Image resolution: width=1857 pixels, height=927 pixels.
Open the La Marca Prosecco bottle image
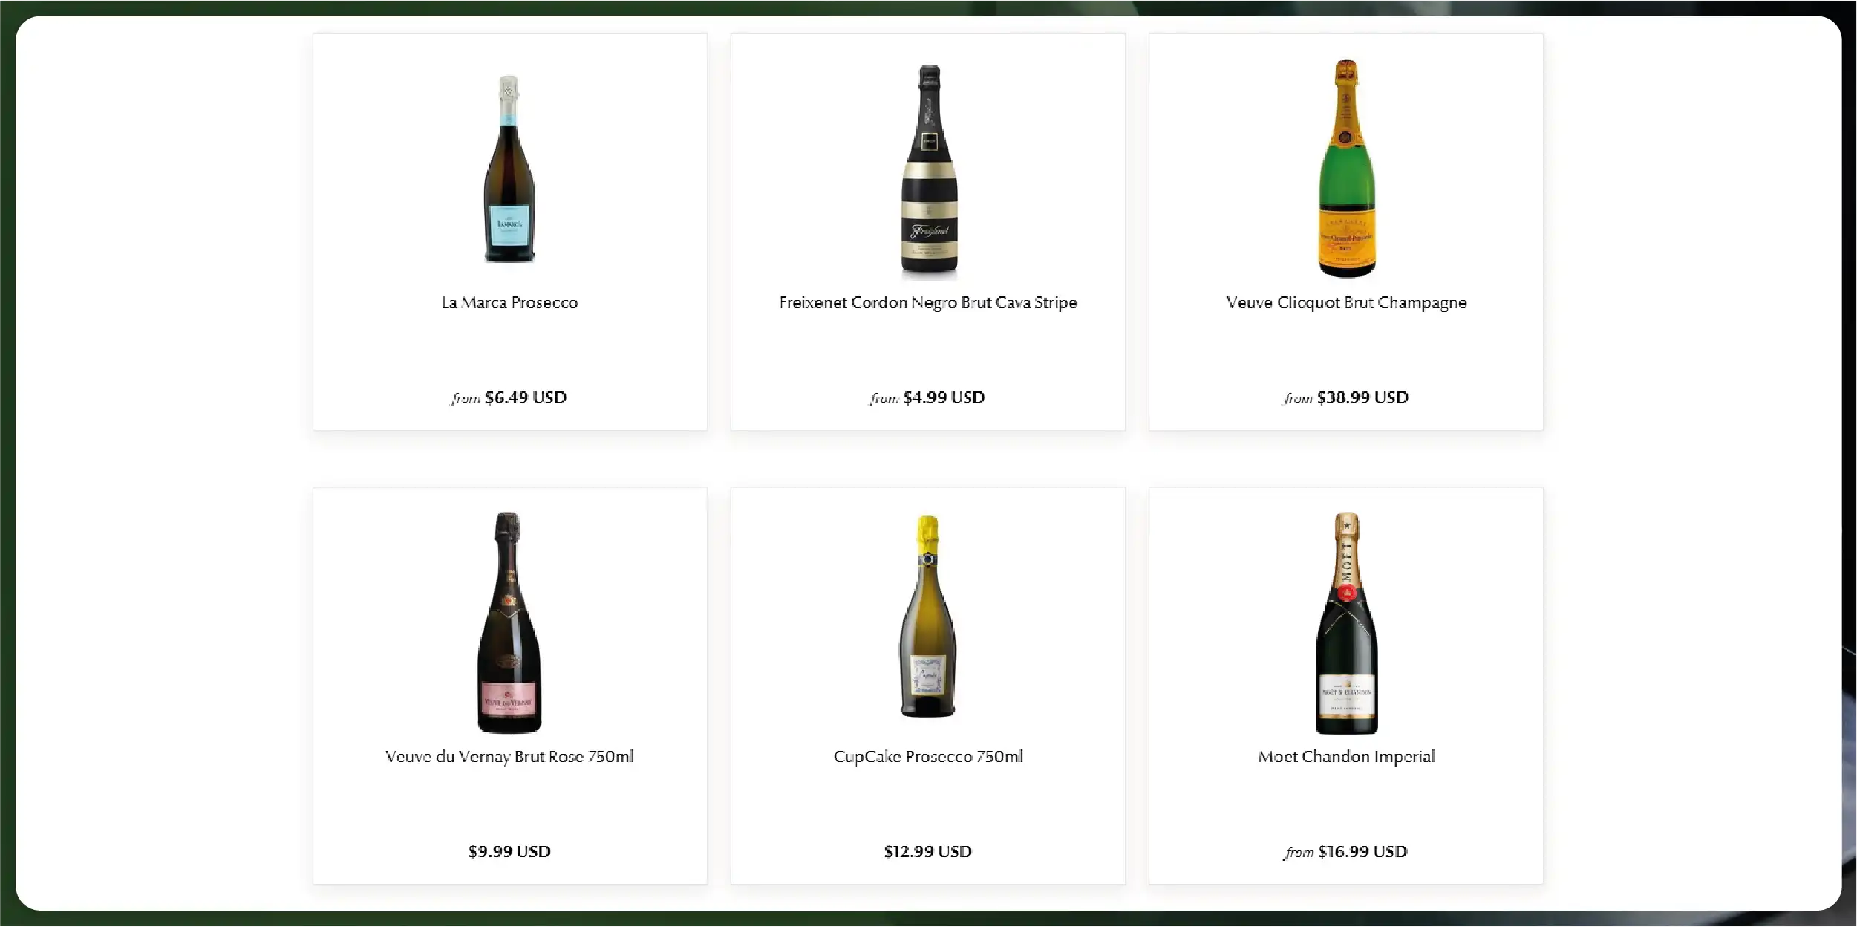click(509, 169)
